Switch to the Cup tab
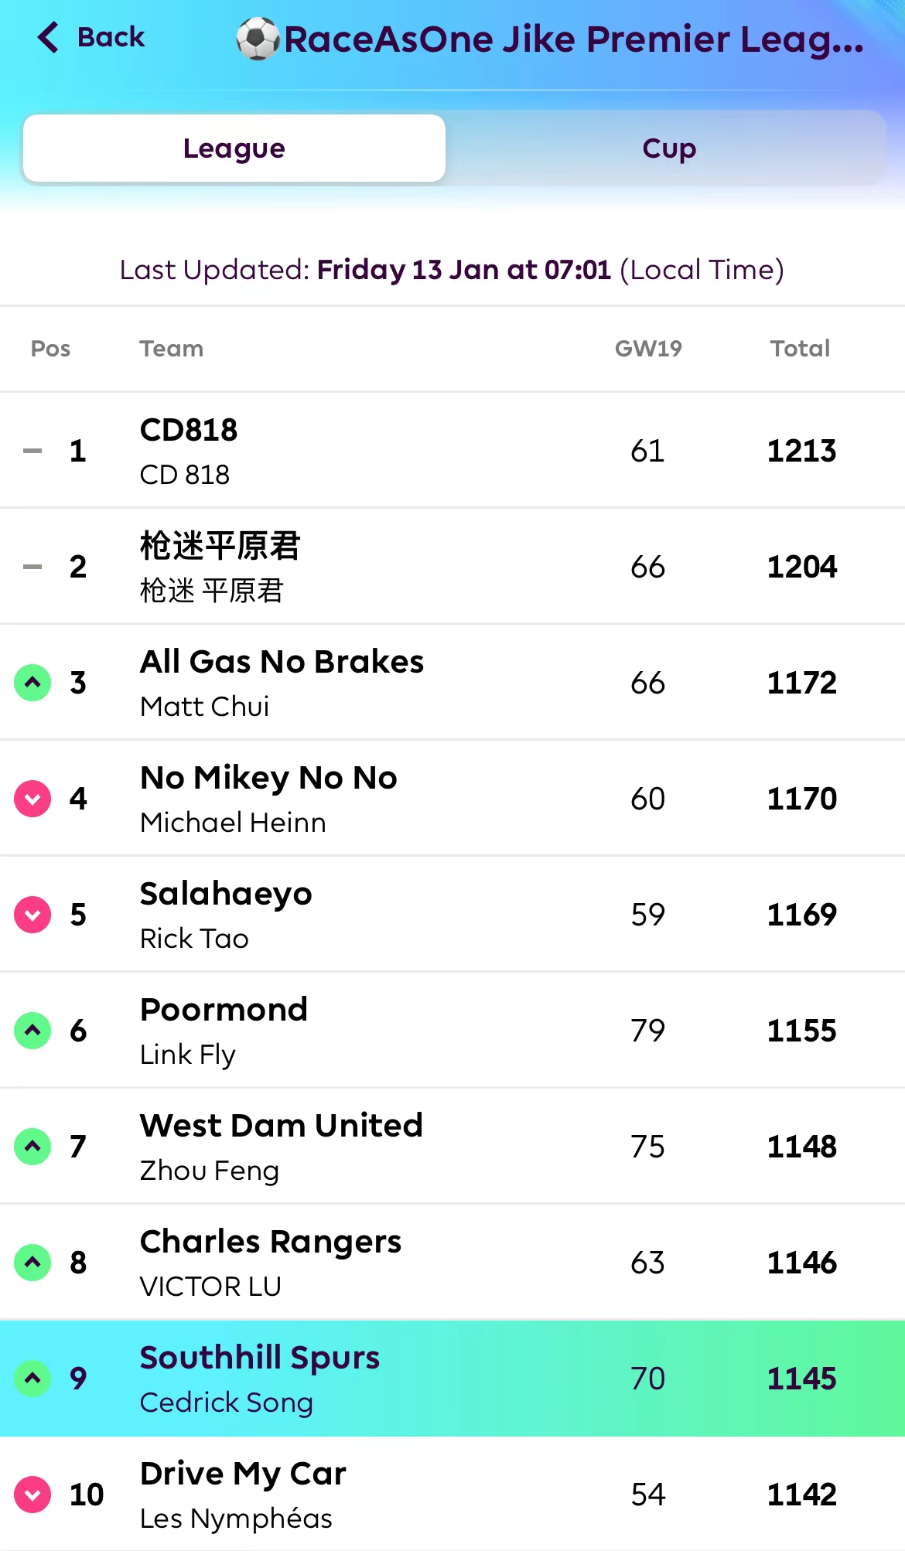The image size is (905, 1551). [x=669, y=148]
